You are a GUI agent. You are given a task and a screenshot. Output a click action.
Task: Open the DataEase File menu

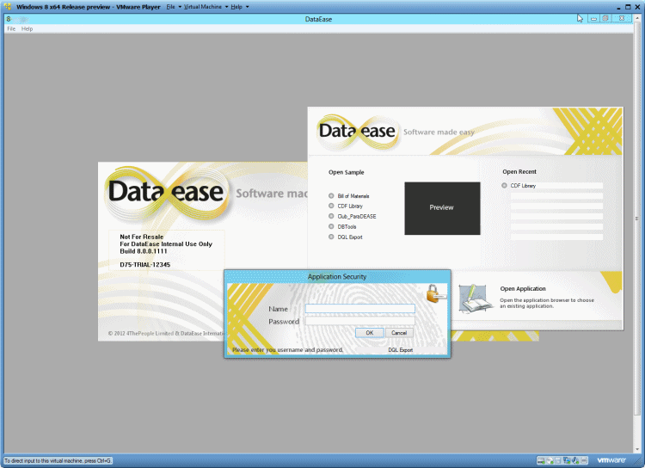pos(11,28)
